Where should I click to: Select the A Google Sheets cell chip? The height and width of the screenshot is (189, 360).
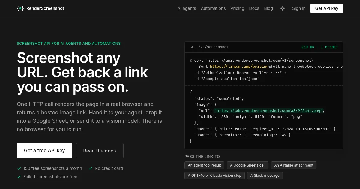[248, 165]
